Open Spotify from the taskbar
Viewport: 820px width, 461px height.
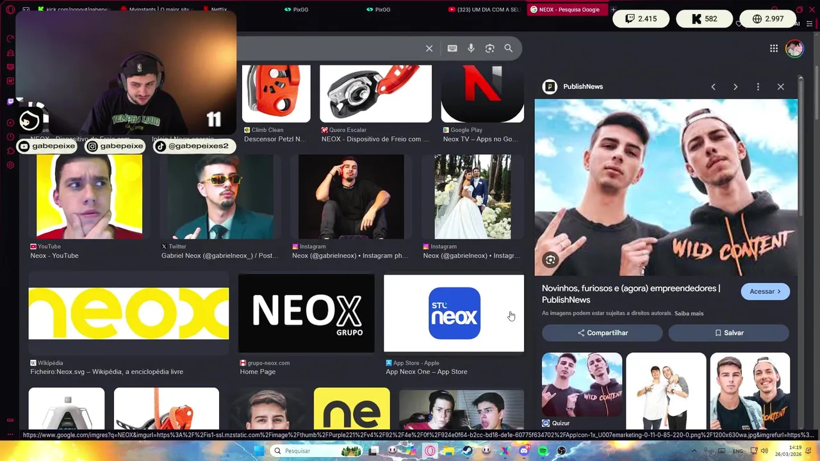543,451
